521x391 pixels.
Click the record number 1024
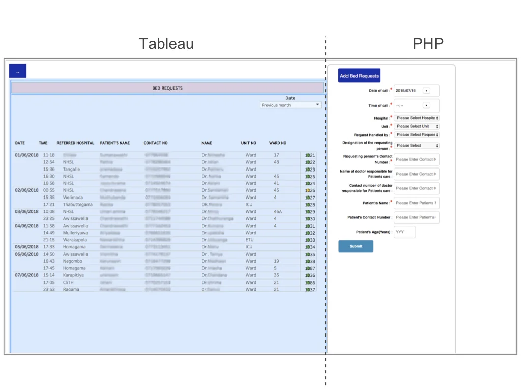[x=310, y=183]
